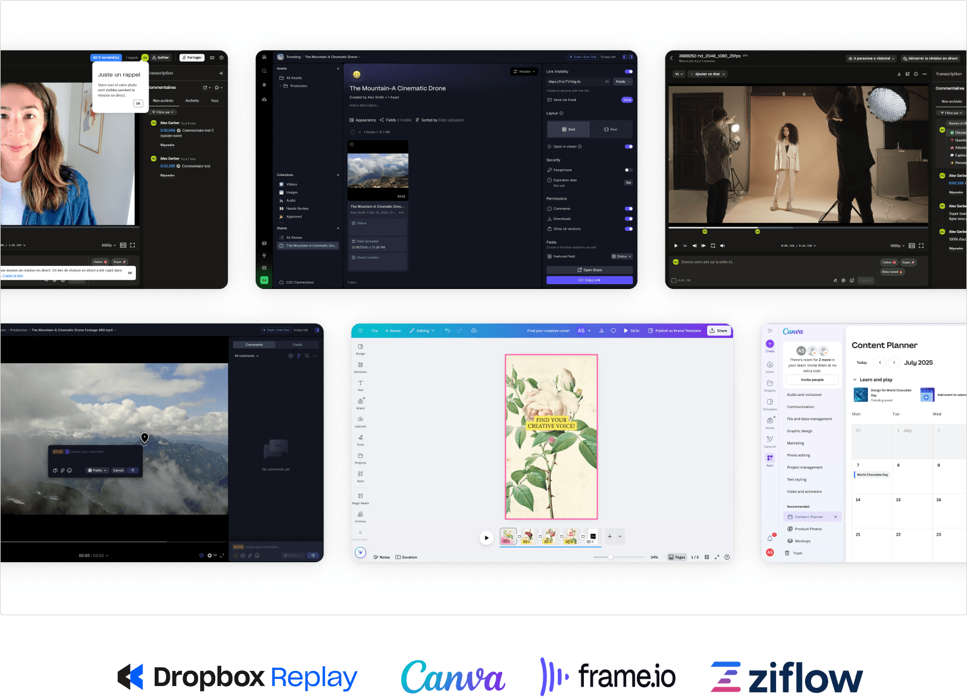Step back one frame in studio video player
The height and width of the screenshot is (700, 967).
[x=694, y=245]
